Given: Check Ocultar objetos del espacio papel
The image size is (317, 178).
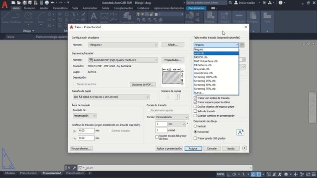Looking at the screenshot, I should [195, 107].
